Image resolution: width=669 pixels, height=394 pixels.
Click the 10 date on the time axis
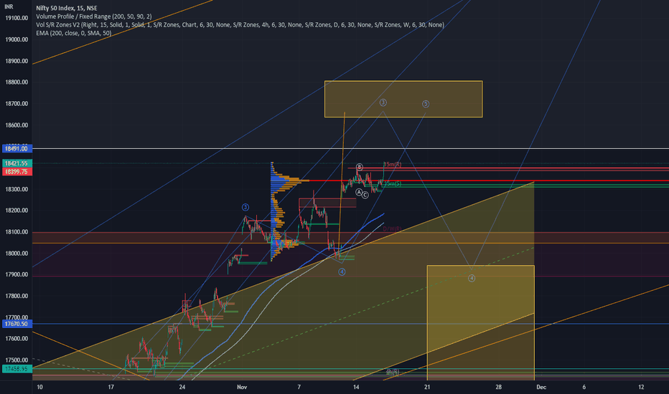tap(39, 387)
